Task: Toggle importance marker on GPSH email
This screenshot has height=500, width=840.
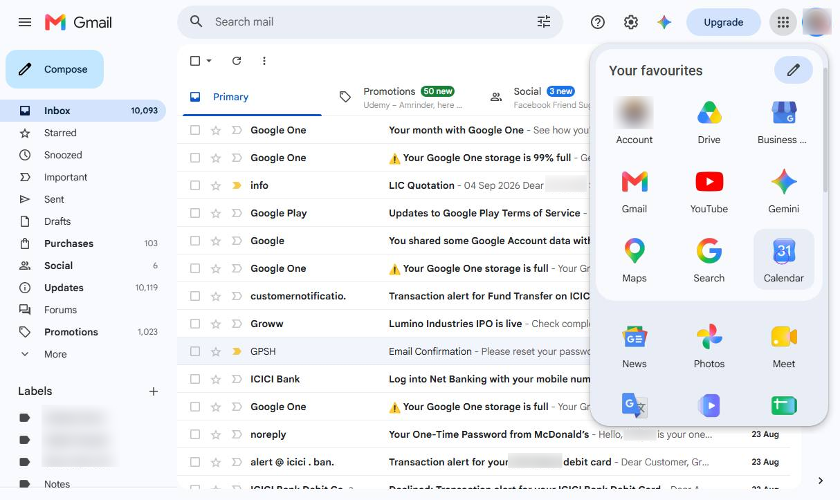Action: [x=237, y=351]
